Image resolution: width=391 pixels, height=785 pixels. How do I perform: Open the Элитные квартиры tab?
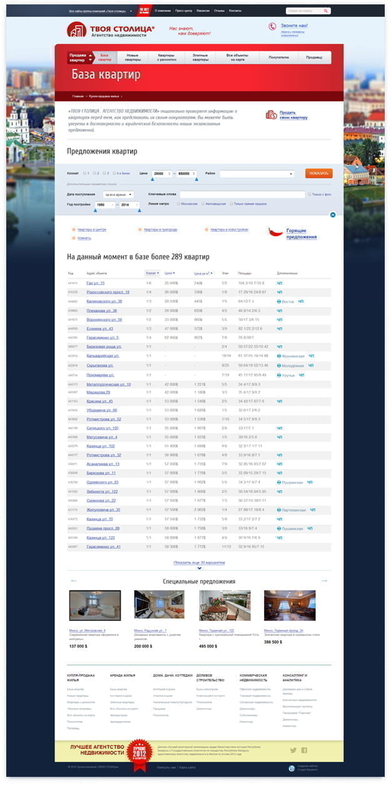pyautogui.click(x=201, y=58)
